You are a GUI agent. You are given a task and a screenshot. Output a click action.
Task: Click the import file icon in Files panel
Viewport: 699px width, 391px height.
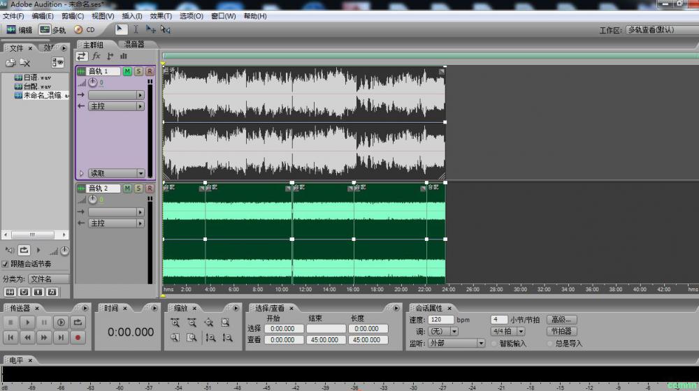(10, 63)
